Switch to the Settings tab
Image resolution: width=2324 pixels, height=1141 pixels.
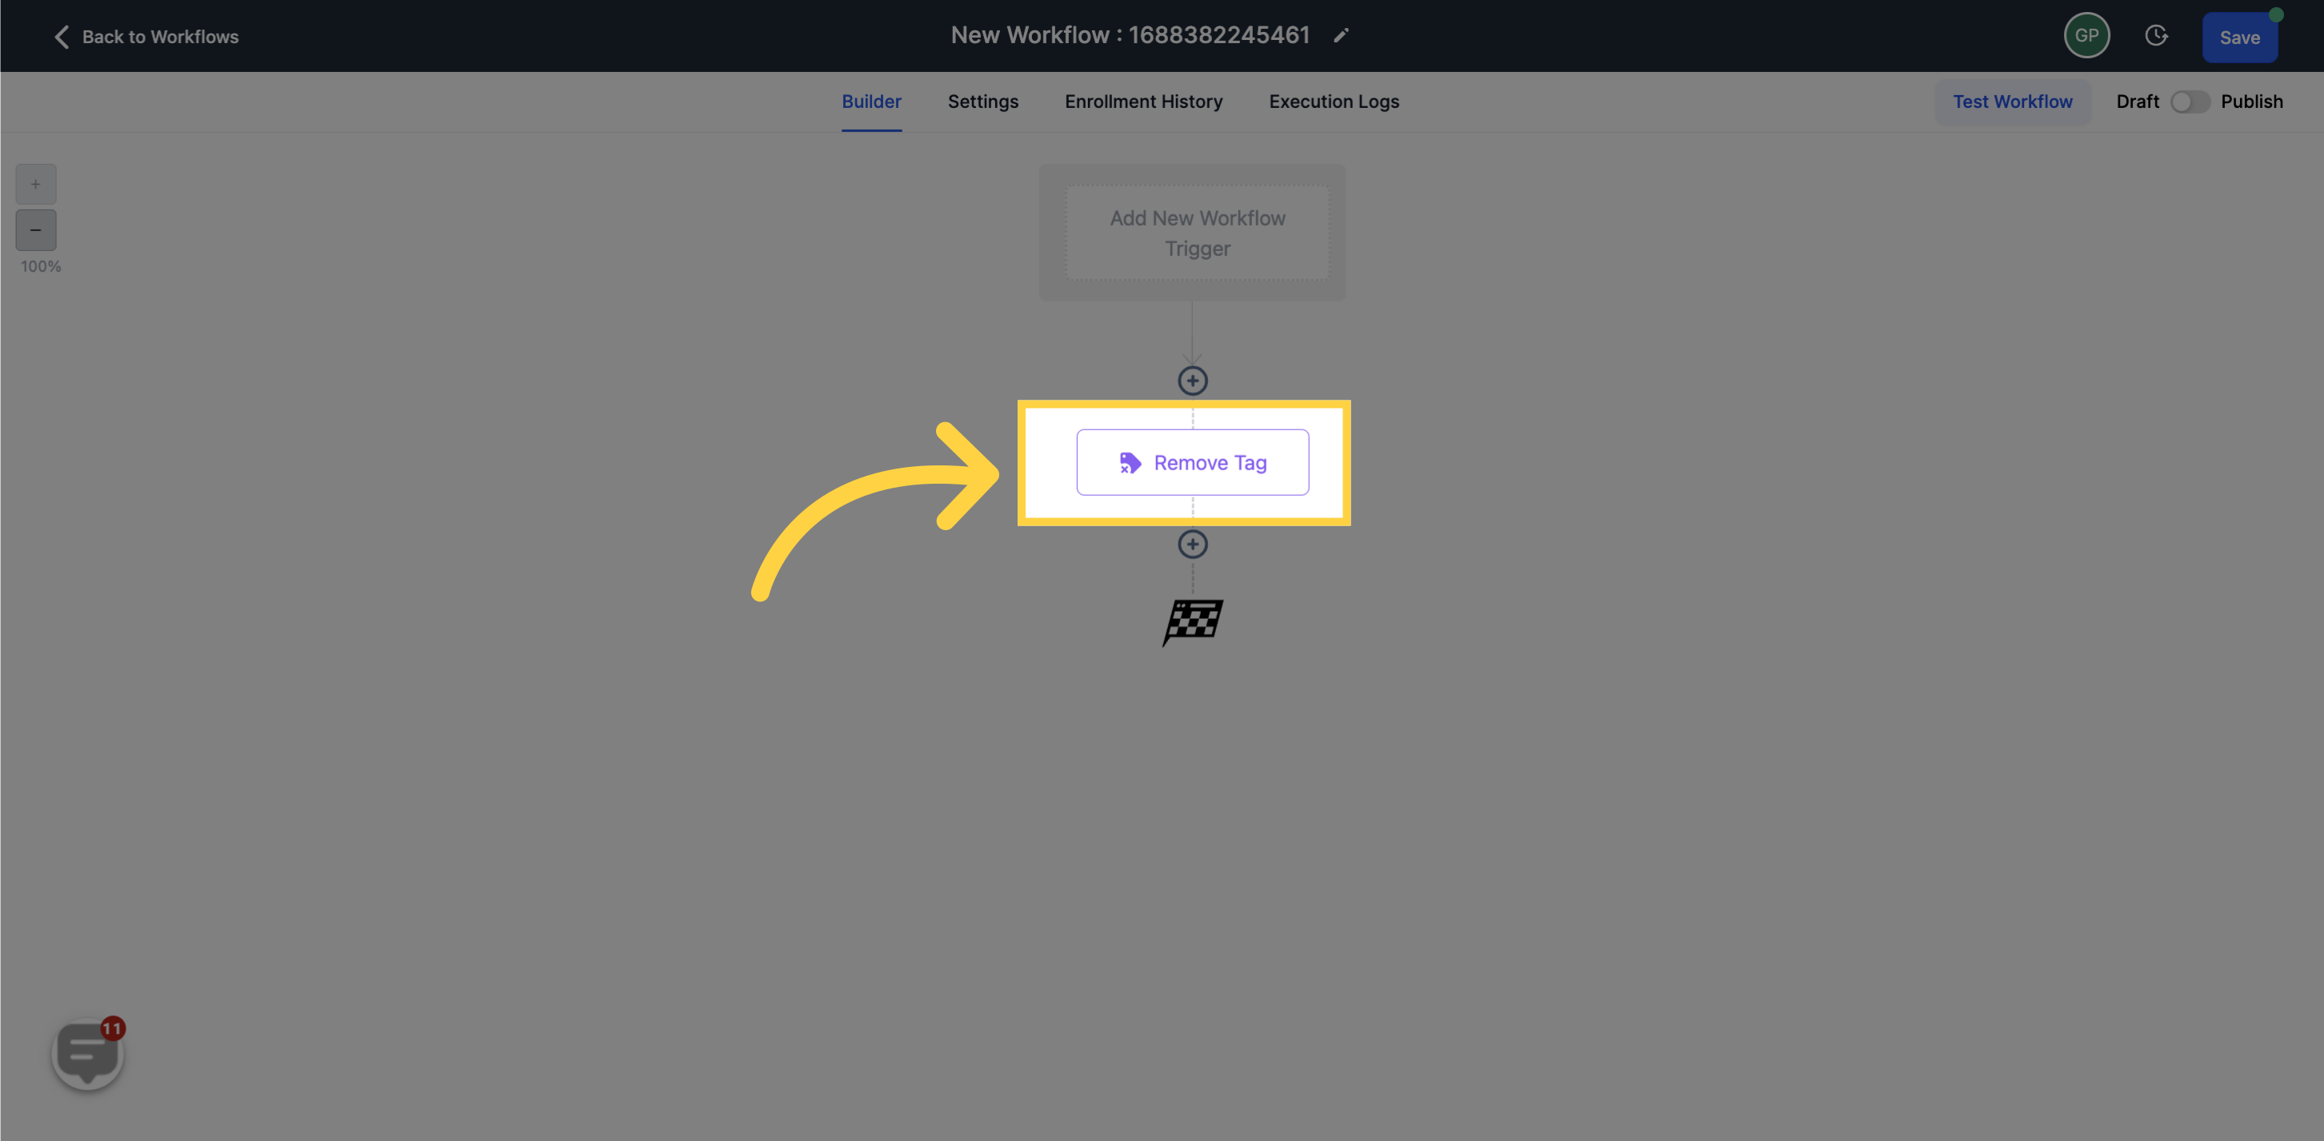(982, 101)
